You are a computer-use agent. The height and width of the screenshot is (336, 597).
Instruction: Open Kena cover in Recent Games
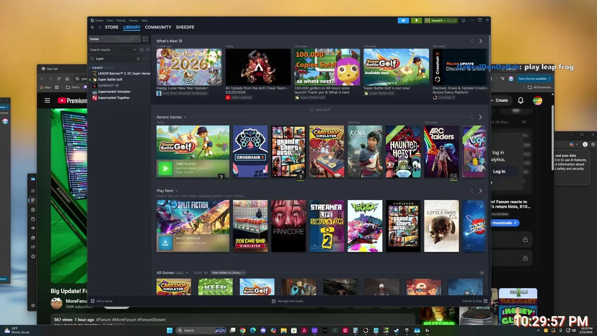coord(365,152)
